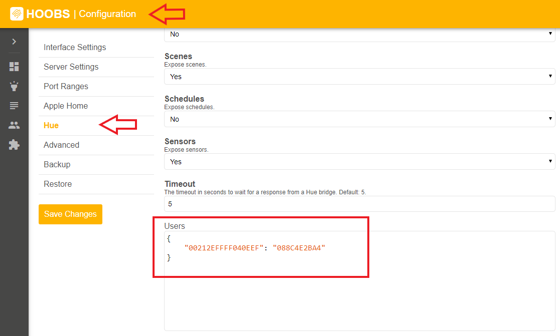Open the Accessories light icon
Image resolution: width=560 pixels, height=336 pixels.
point(14,86)
